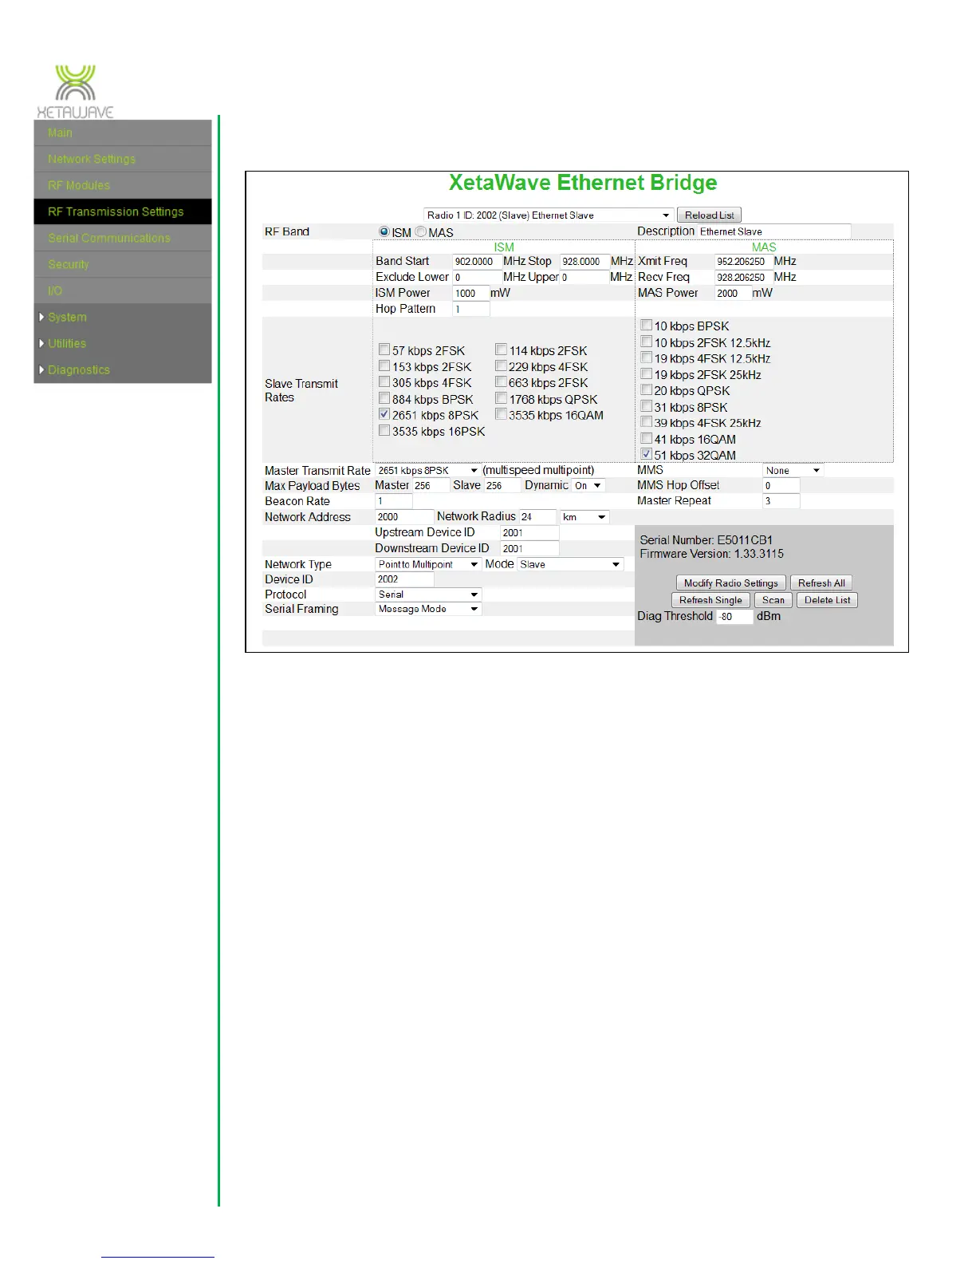
Task: Click the Master Repeat field
Action: point(781,501)
